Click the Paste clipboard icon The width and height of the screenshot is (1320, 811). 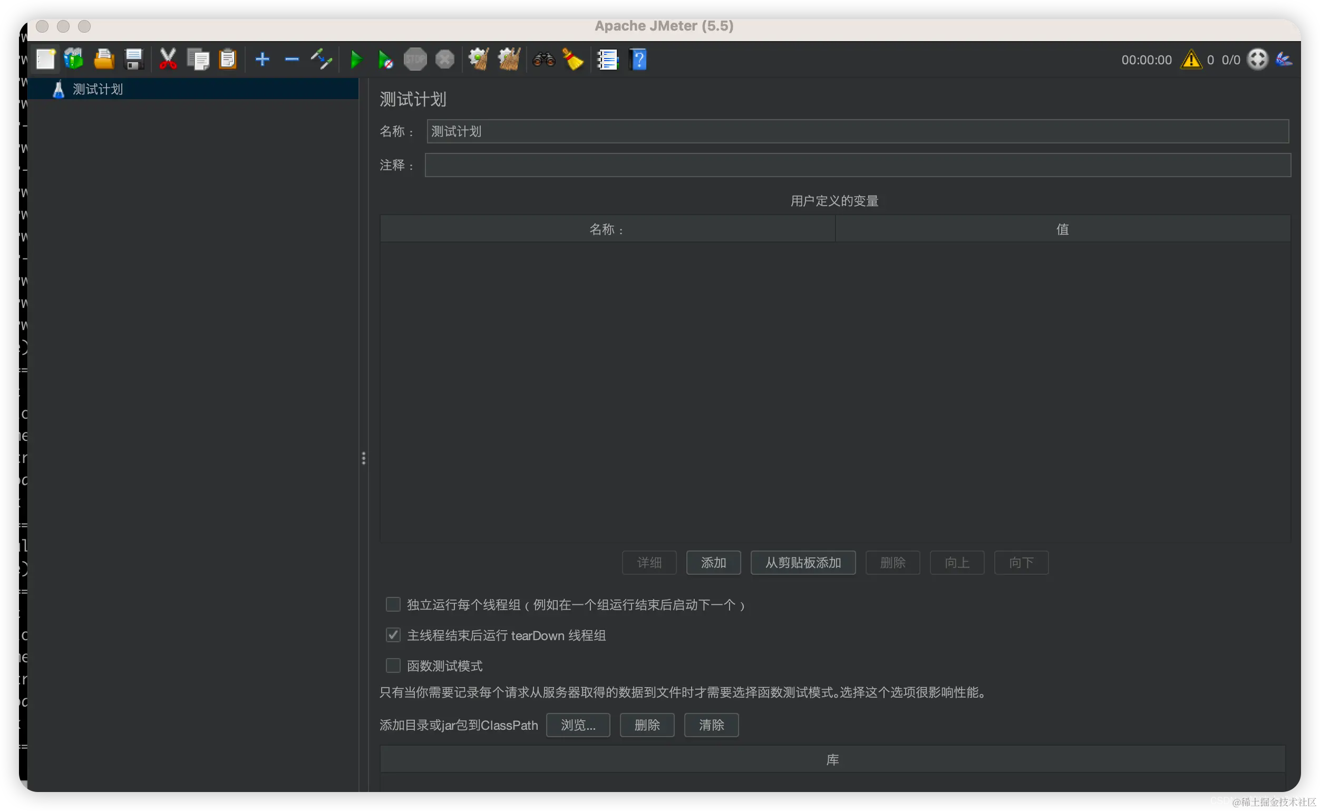228,59
